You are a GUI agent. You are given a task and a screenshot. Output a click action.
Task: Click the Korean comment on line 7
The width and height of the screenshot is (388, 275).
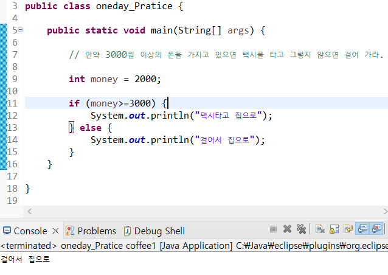click(x=226, y=55)
